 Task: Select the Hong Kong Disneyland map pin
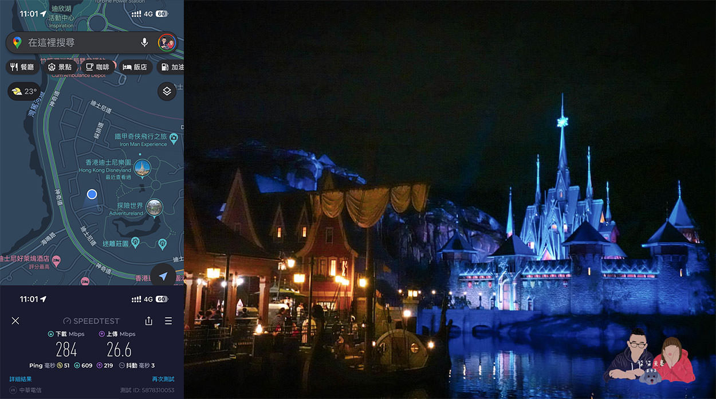coord(142,168)
